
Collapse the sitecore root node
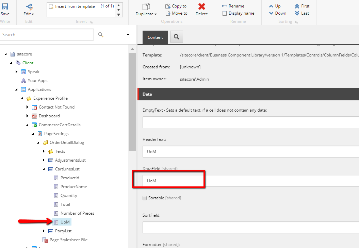(x=5, y=54)
